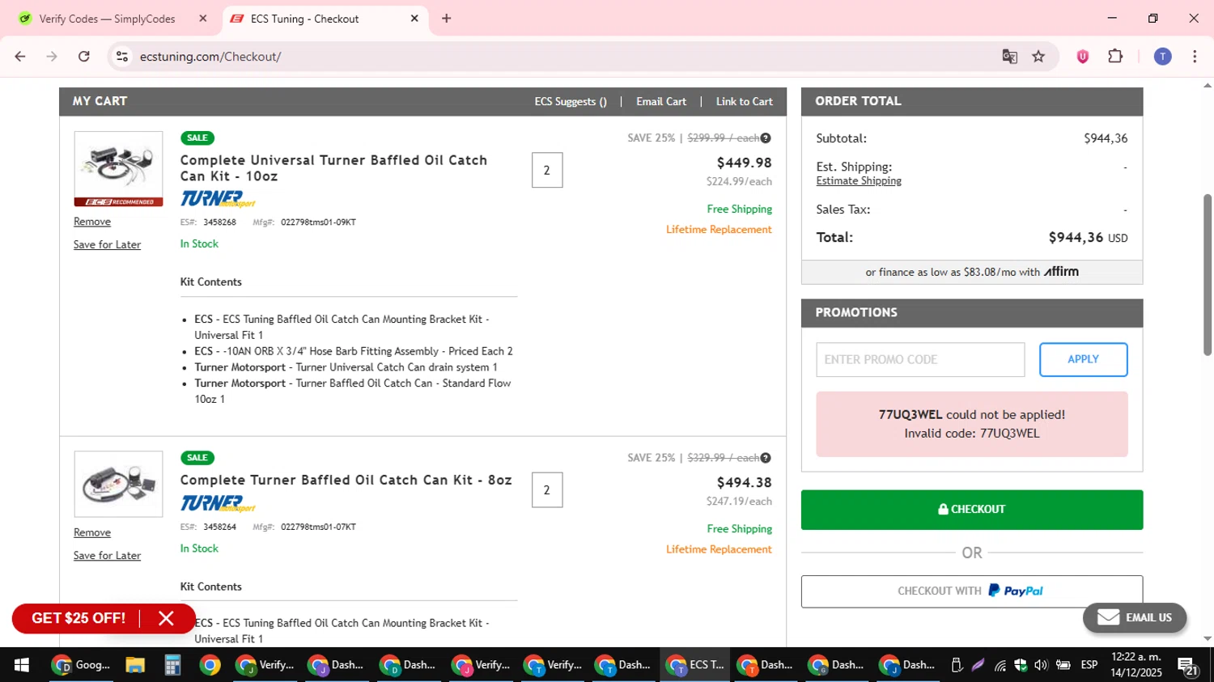Open the Goog... Chrome taskbar window
Image resolution: width=1214 pixels, height=682 pixels.
pyautogui.click(x=81, y=665)
